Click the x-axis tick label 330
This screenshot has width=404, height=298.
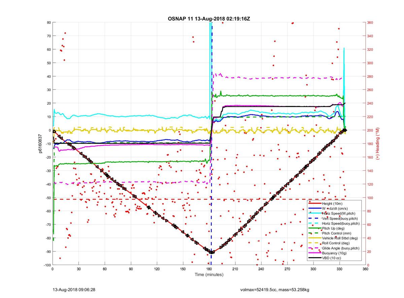coord(339,269)
